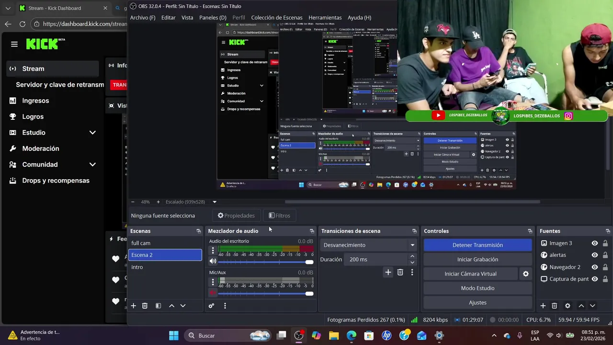Open browser tab list dropdown

pyautogui.click(x=8, y=8)
